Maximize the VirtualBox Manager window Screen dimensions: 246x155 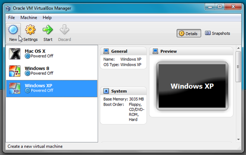pos(220,7)
